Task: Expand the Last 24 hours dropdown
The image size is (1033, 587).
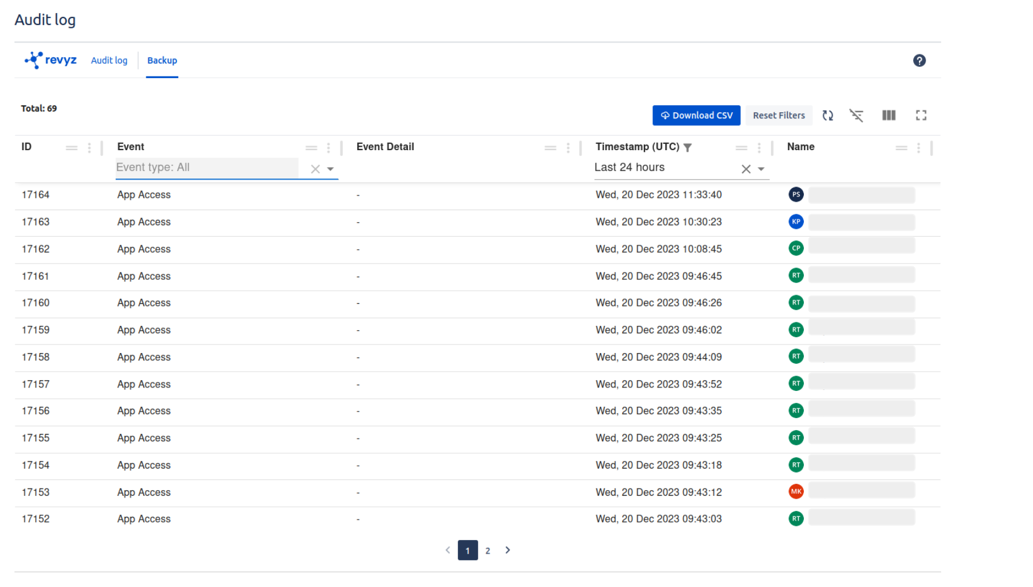Action: 761,169
